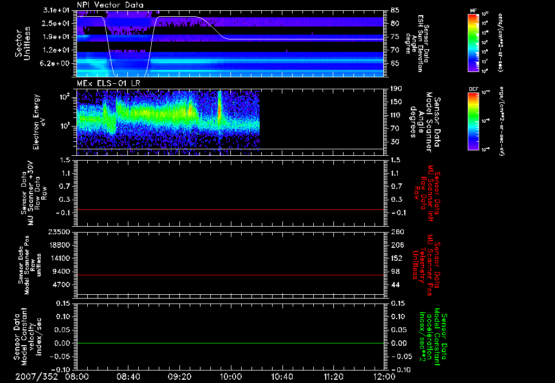This screenshot has height=383, width=555.
Task: Click the 08:40 time axis label
Action: pyautogui.click(x=128, y=377)
